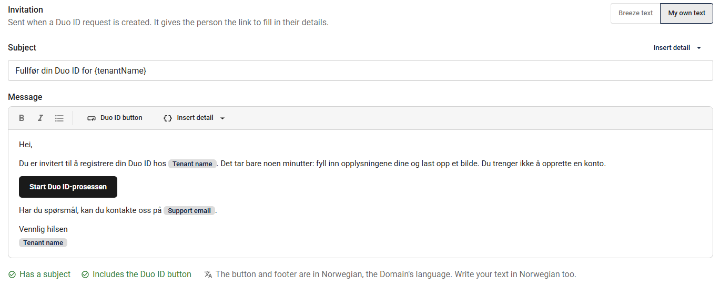Screen dimensions: 720x285
Task: Insert a bulleted list in message
Action: tap(59, 118)
